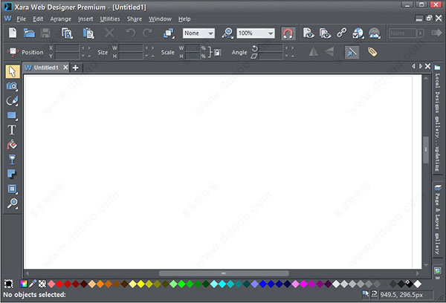
Task: Open the File menu
Action: tap(22, 19)
